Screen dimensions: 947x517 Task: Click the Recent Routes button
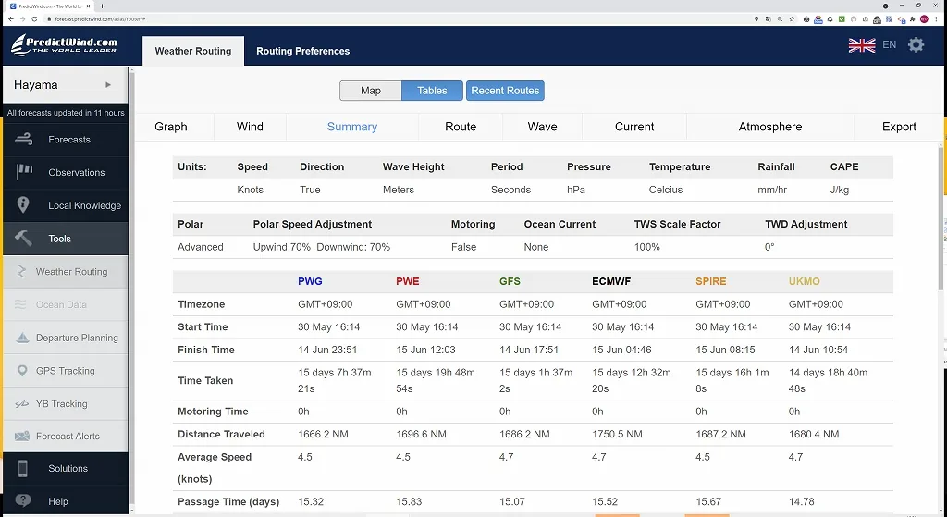pyautogui.click(x=505, y=91)
